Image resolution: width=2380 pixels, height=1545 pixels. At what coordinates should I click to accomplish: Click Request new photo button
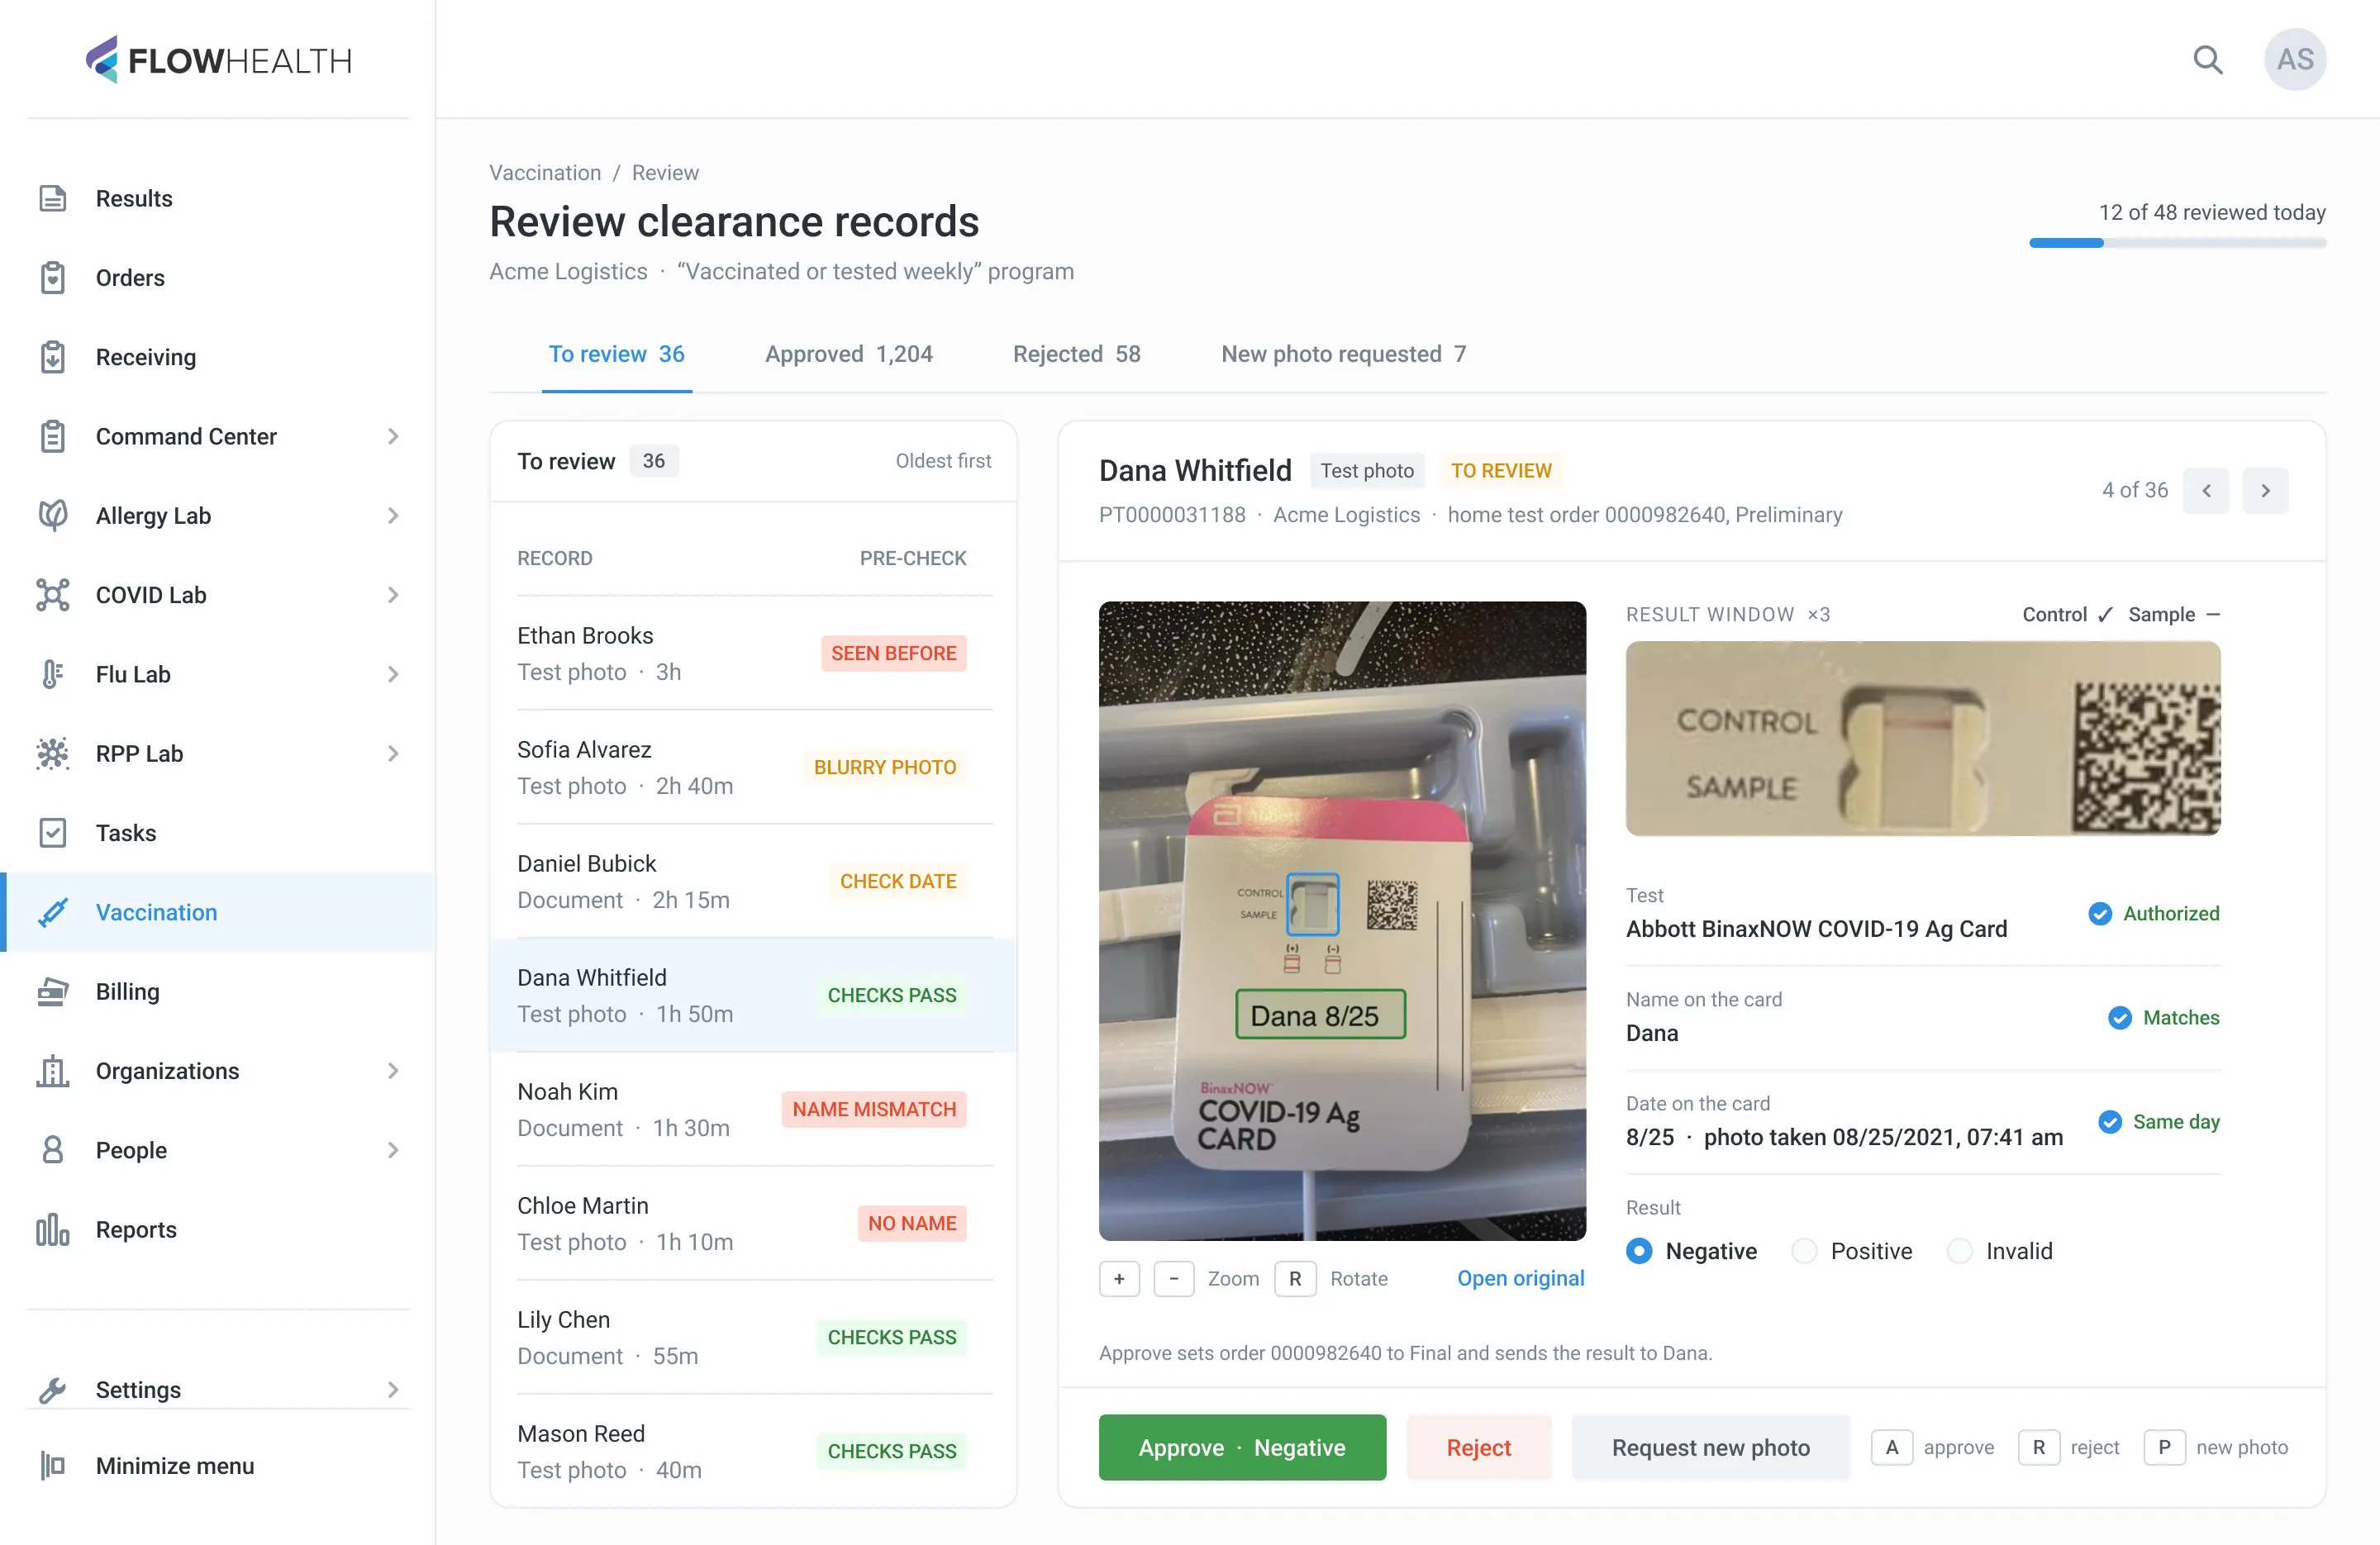pos(1710,1447)
